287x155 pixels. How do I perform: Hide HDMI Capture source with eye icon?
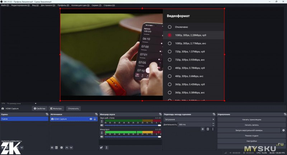click(91, 119)
